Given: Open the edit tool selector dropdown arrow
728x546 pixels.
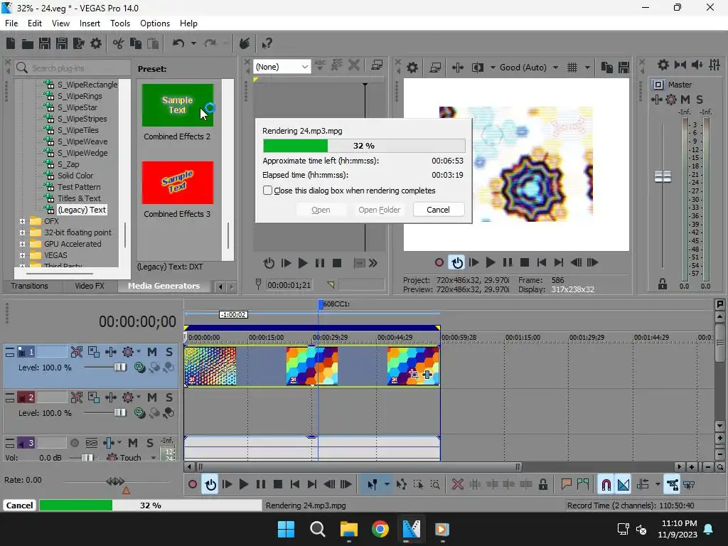Looking at the screenshot, I should [387, 485].
